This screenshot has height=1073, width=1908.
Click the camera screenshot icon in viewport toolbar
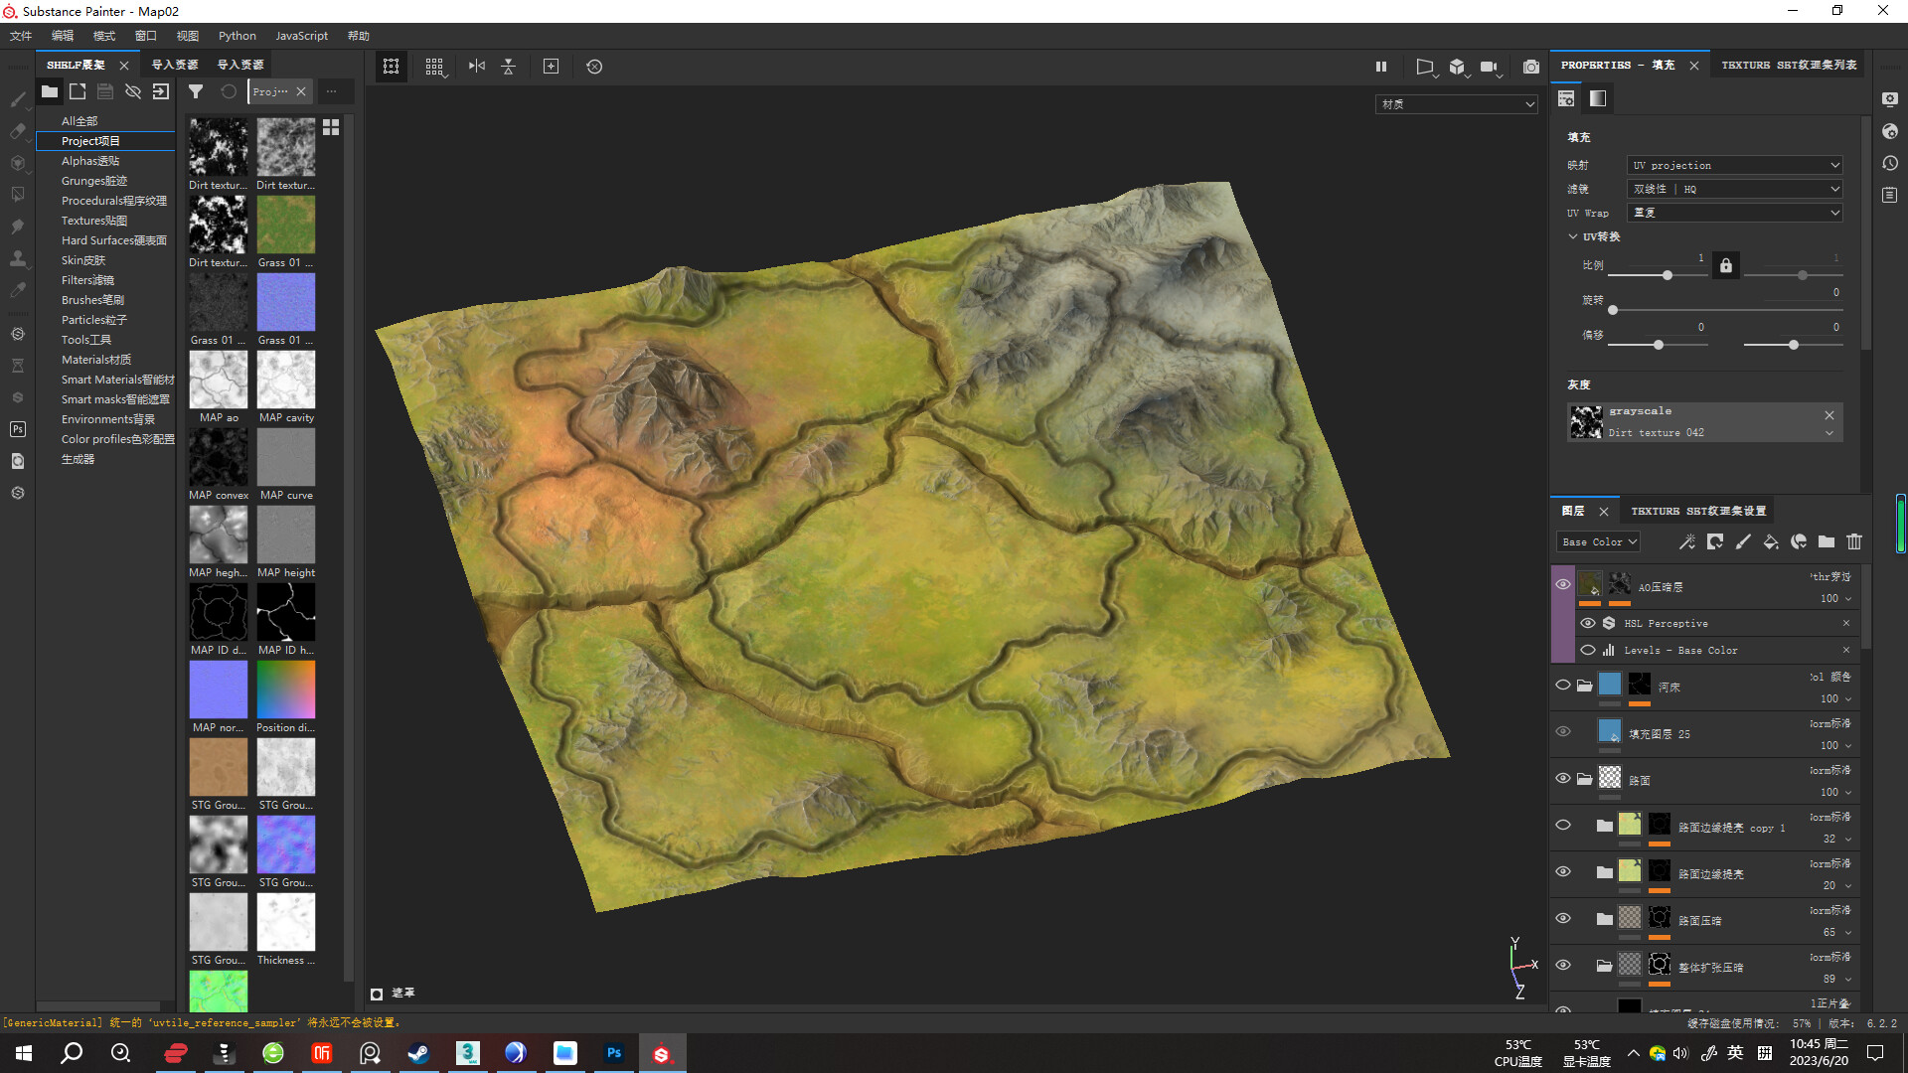click(x=1530, y=67)
